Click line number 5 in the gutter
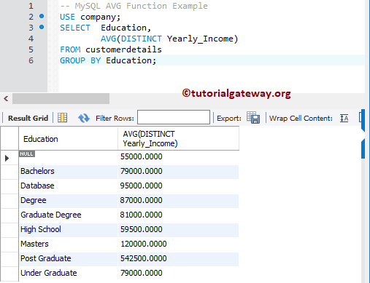The image size is (370, 283). pyautogui.click(x=31, y=49)
